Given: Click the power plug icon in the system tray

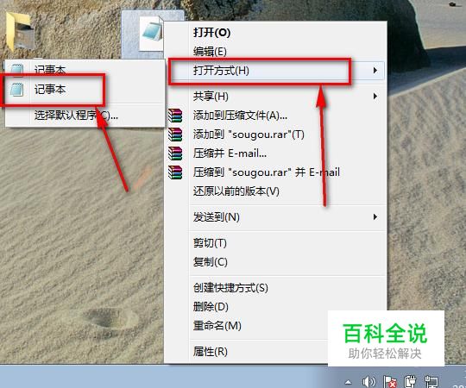Looking at the screenshot, I should (x=410, y=381).
